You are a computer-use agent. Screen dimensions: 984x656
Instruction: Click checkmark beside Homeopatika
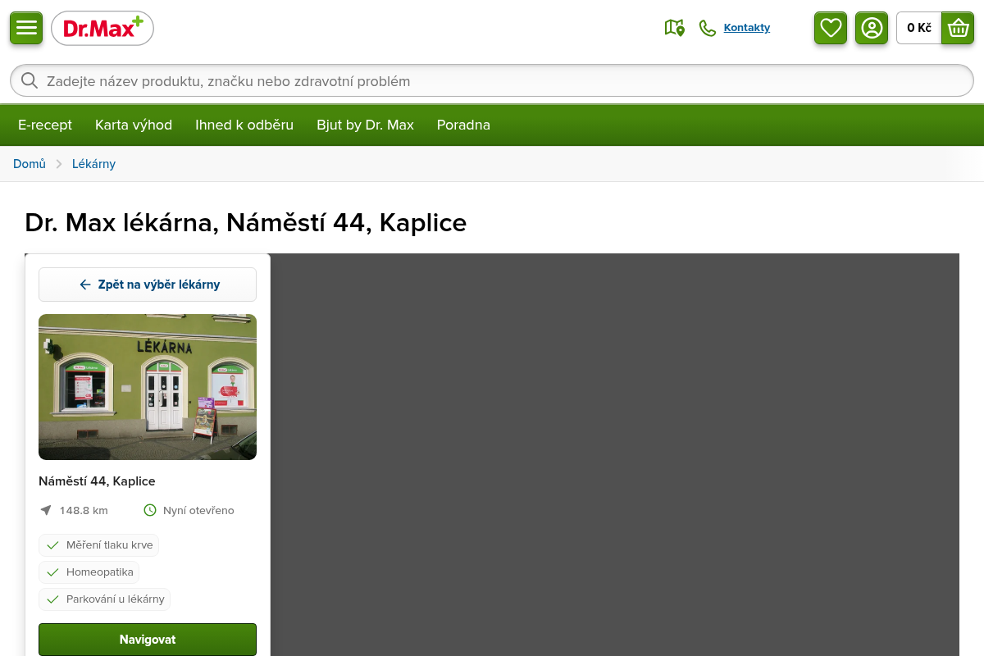[53, 572]
